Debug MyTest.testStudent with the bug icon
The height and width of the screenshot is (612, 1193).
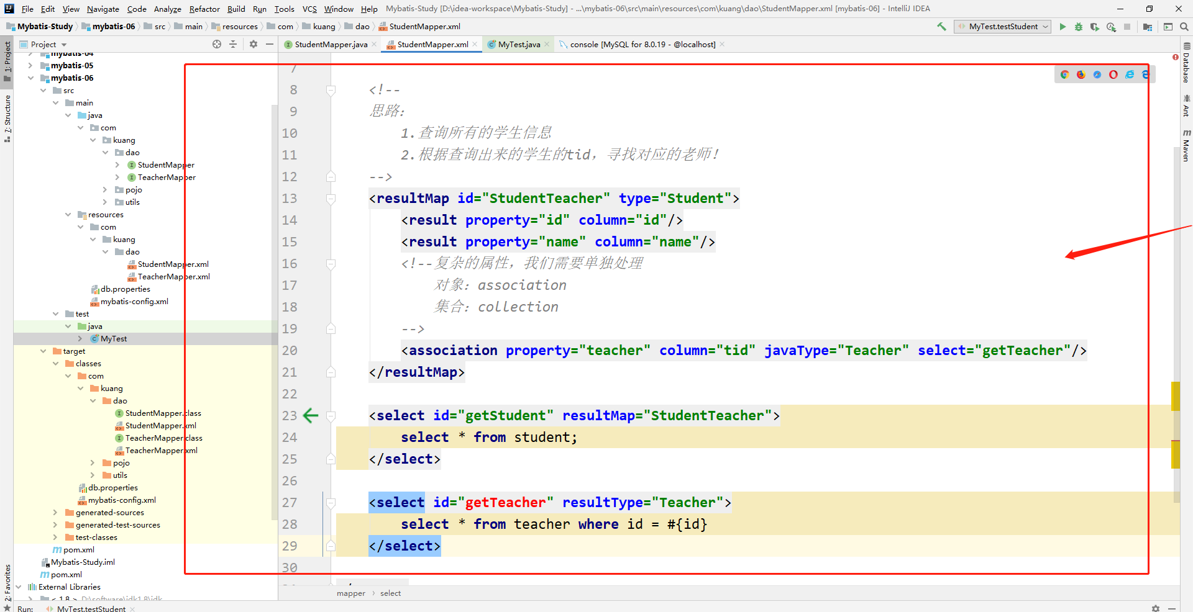coord(1079,27)
